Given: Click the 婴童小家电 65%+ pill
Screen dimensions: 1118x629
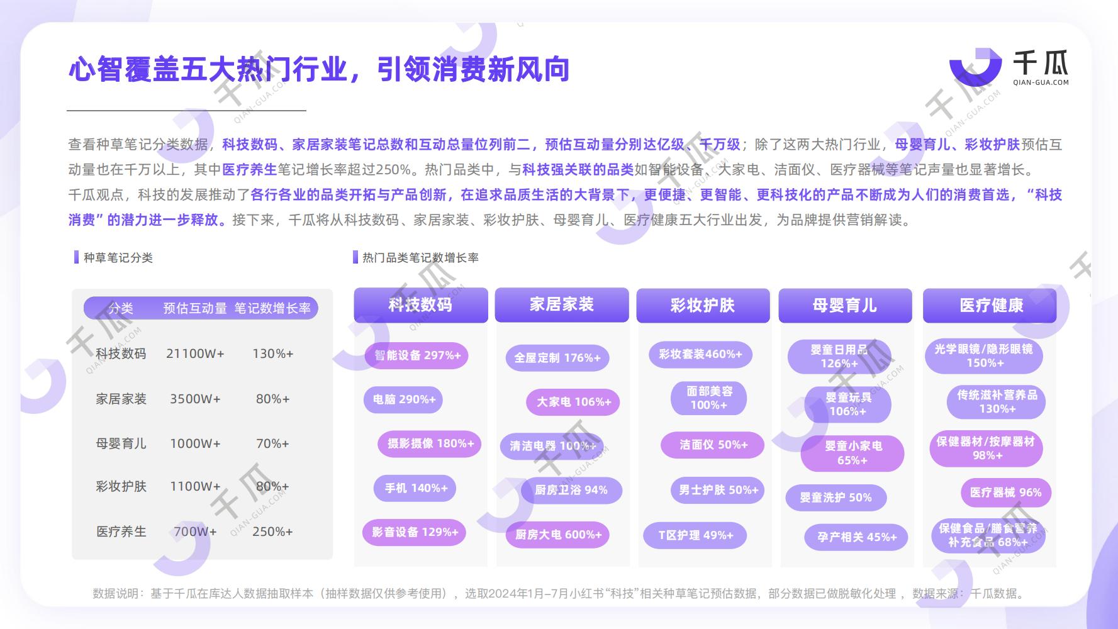Looking at the screenshot, I should coord(852,454).
